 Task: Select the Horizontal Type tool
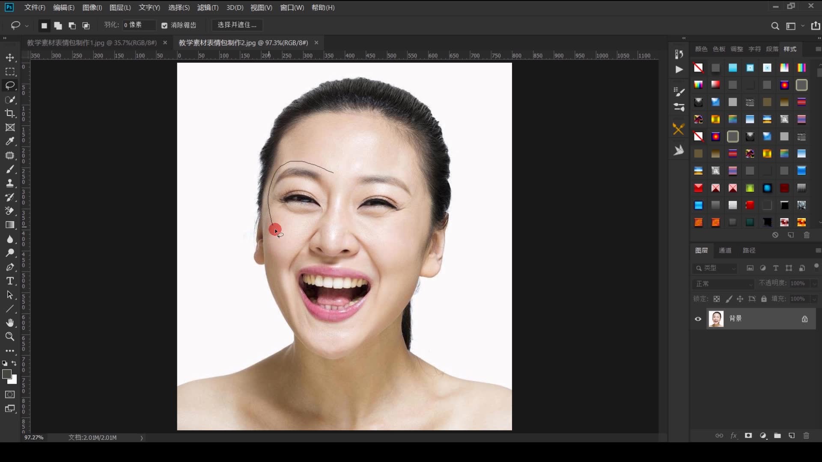pos(10,281)
